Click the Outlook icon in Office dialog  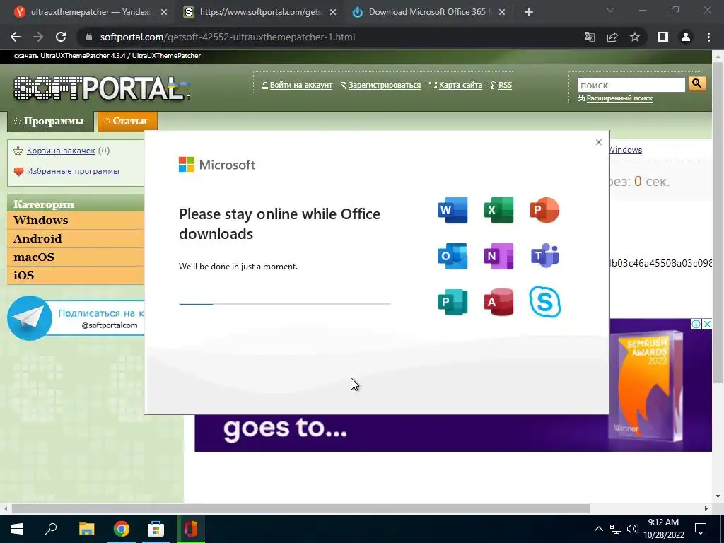[452, 256]
